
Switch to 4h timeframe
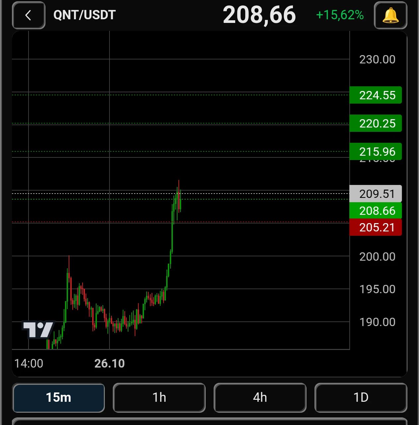click(260, 397)
